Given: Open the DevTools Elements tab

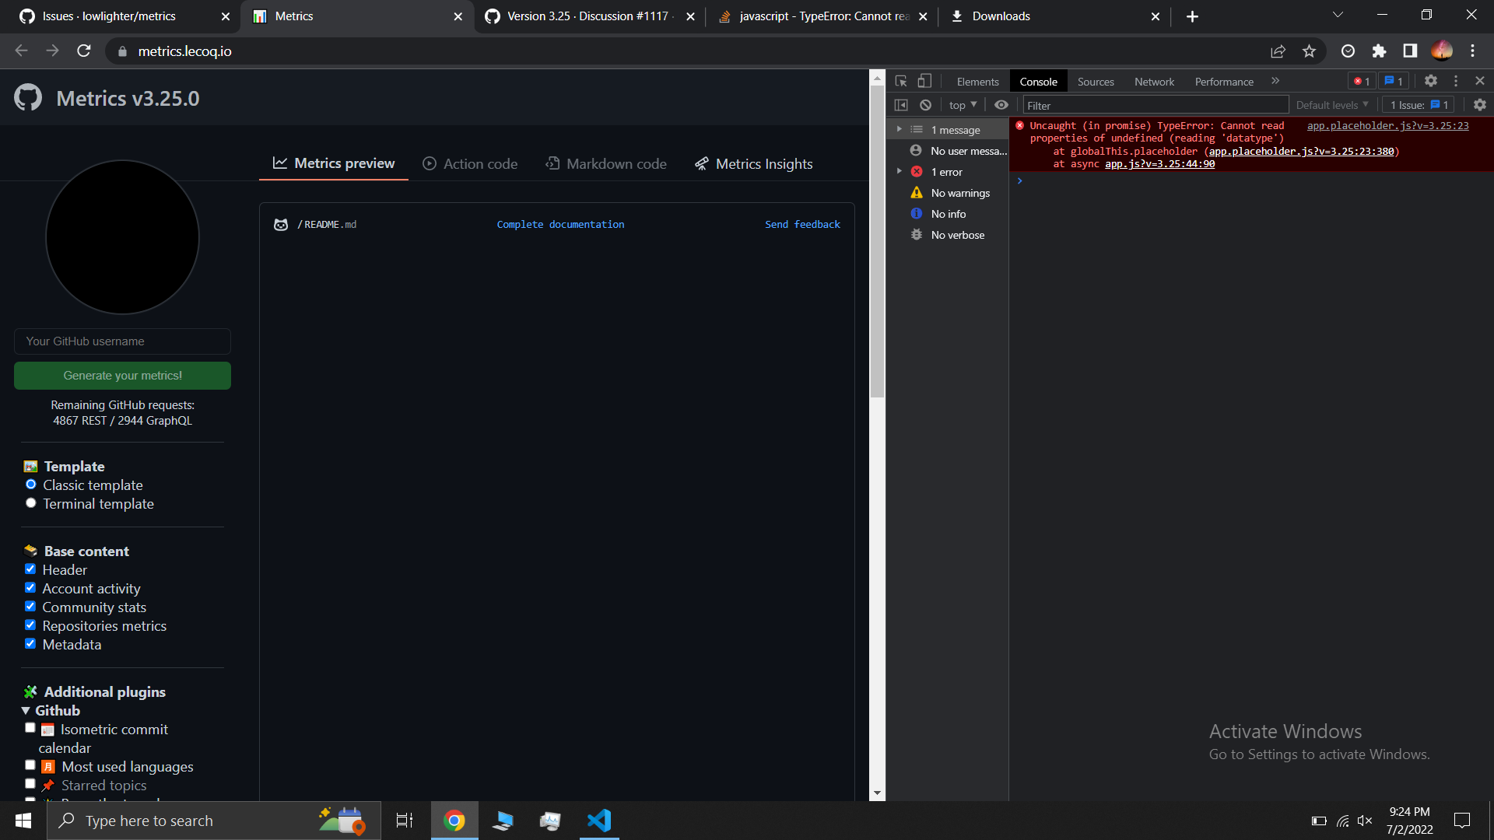Looking at the screenshot, I should pyautogui.click(x=977, y=82).
